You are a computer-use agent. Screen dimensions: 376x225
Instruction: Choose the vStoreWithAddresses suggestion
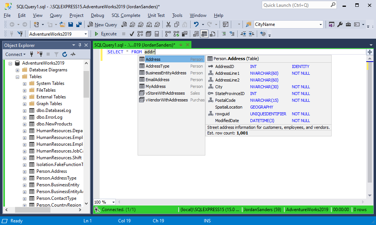[171, 93]
